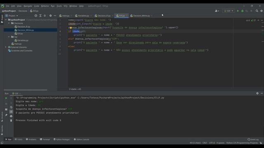The height and width of the screenshot is (148, 264).
Task: Open Project panel options gear
Action: 50,16
